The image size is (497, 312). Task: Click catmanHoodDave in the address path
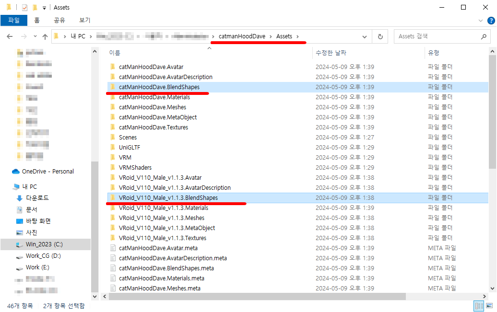(242, 36)
